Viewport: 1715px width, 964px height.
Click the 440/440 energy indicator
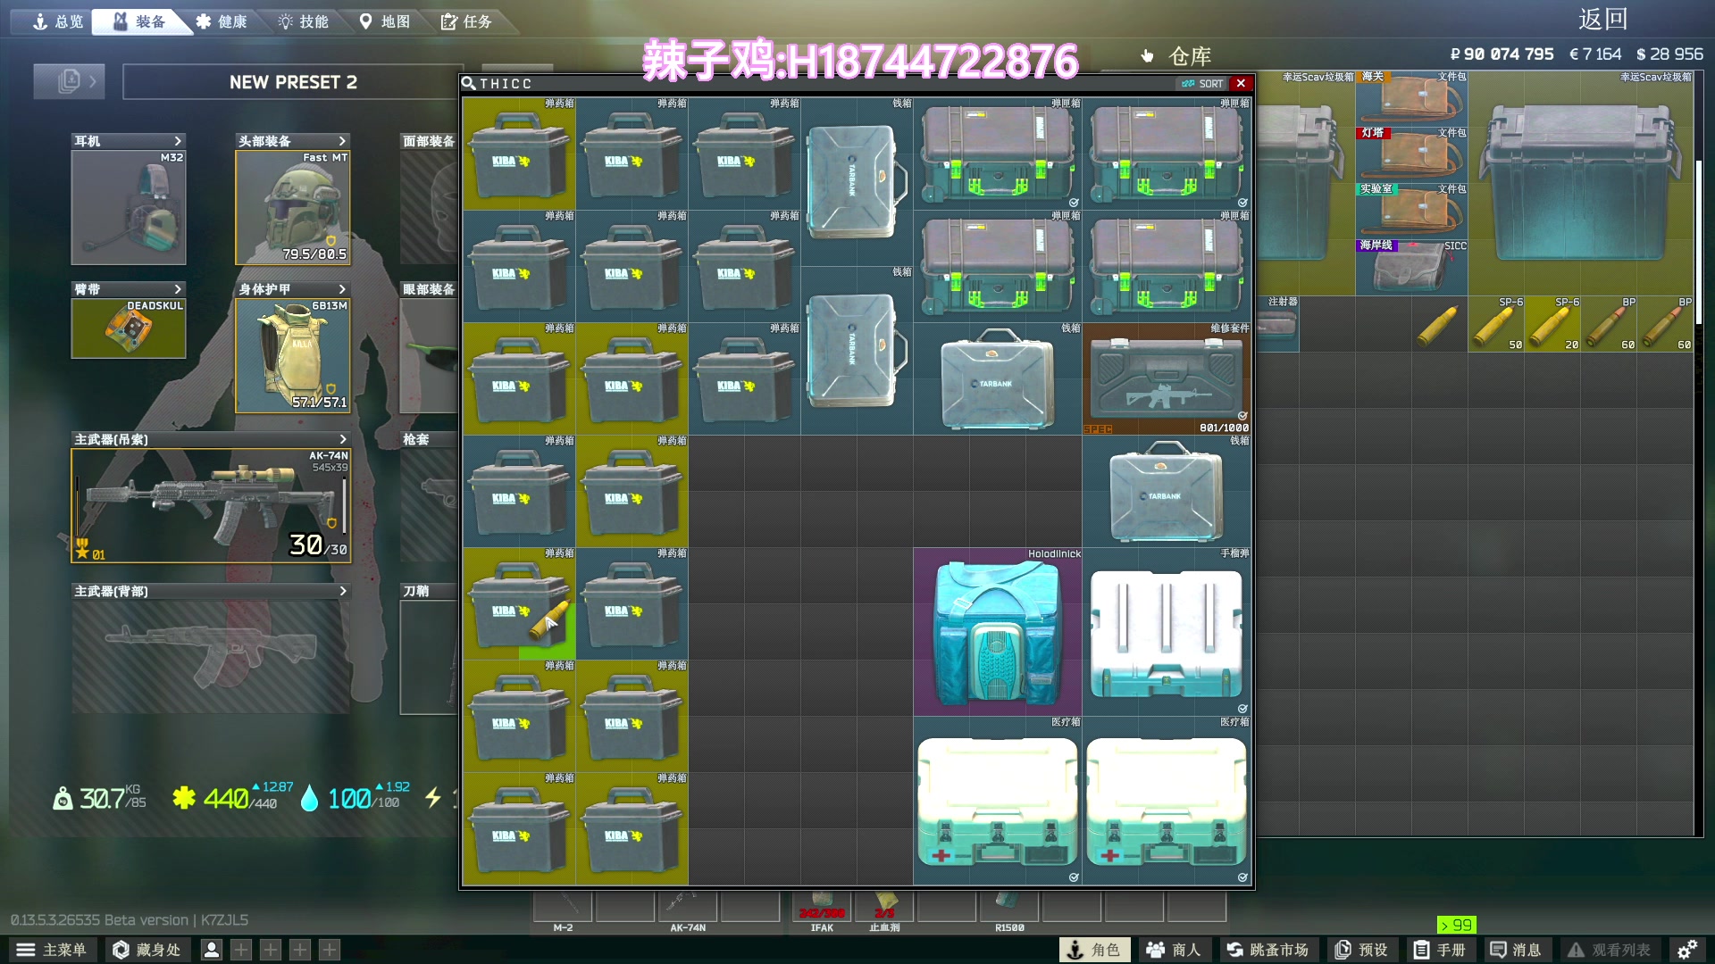coord(232,797)
